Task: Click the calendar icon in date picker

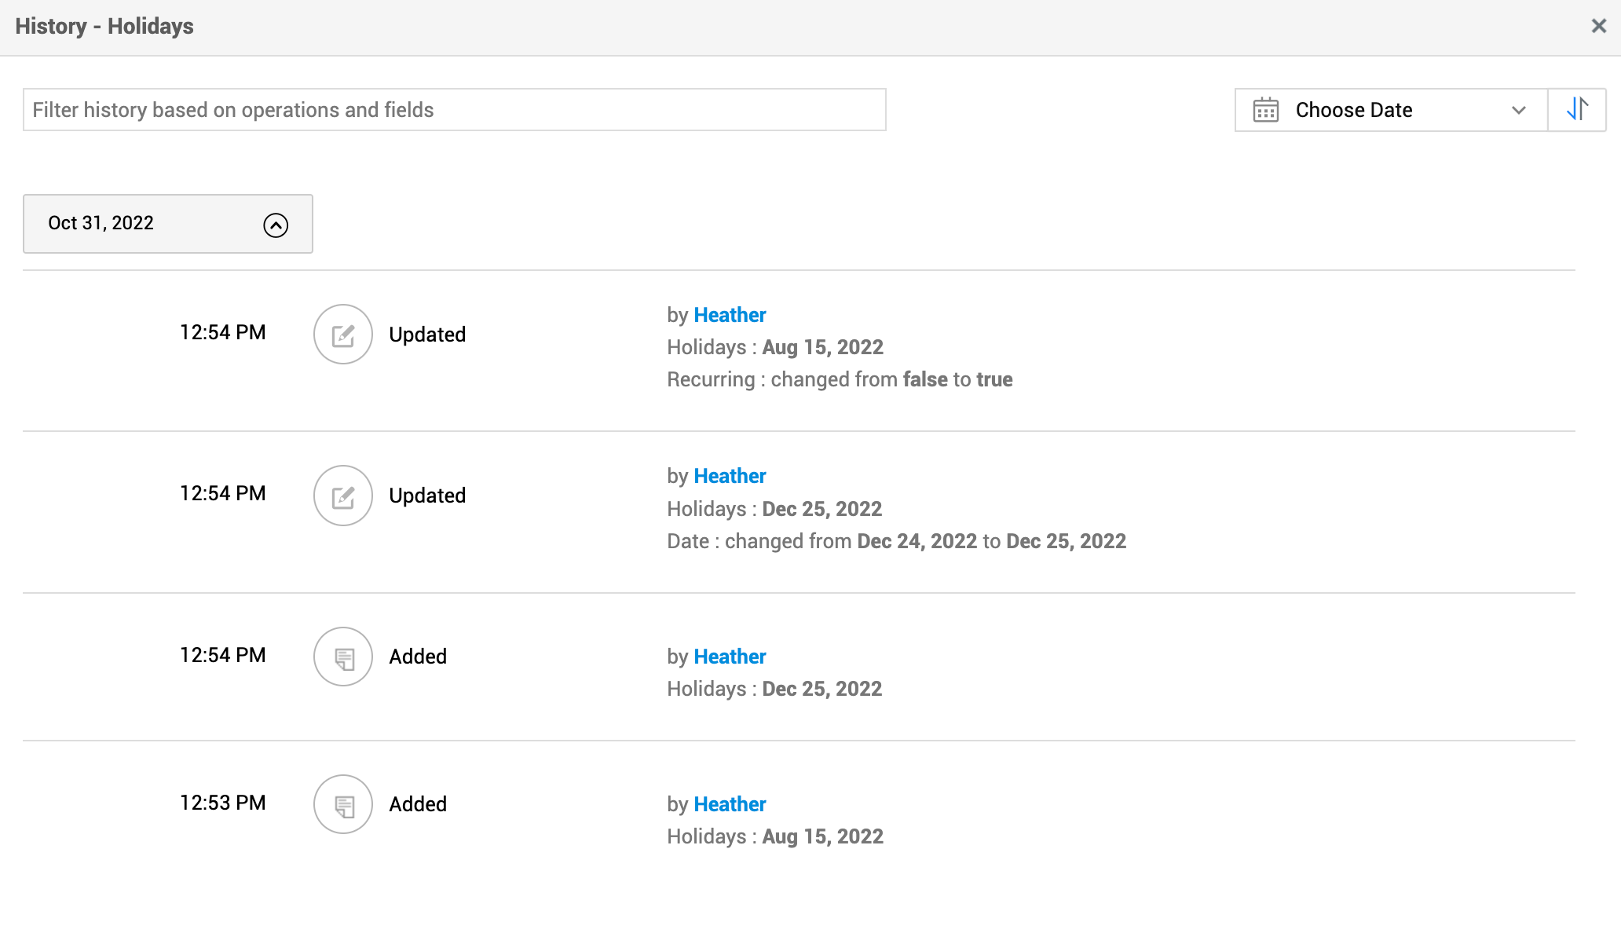Action: pyautogui.click(x=1265, y=110)
